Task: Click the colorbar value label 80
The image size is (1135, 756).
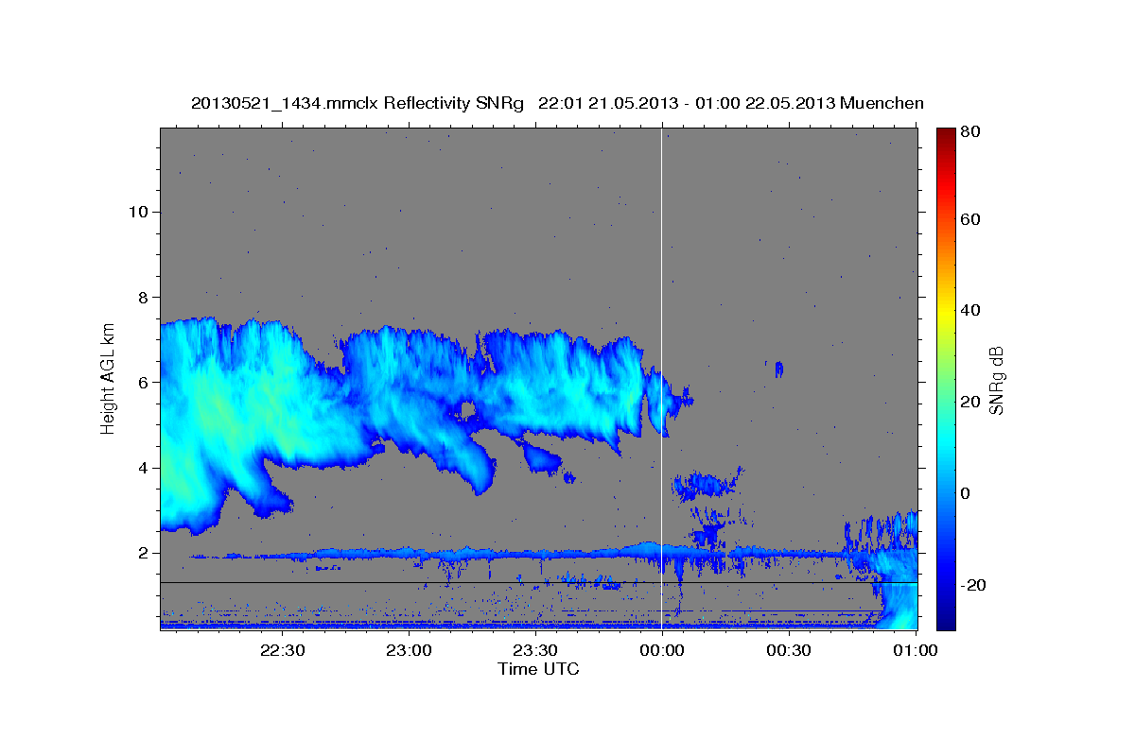Action: point(969,132)
